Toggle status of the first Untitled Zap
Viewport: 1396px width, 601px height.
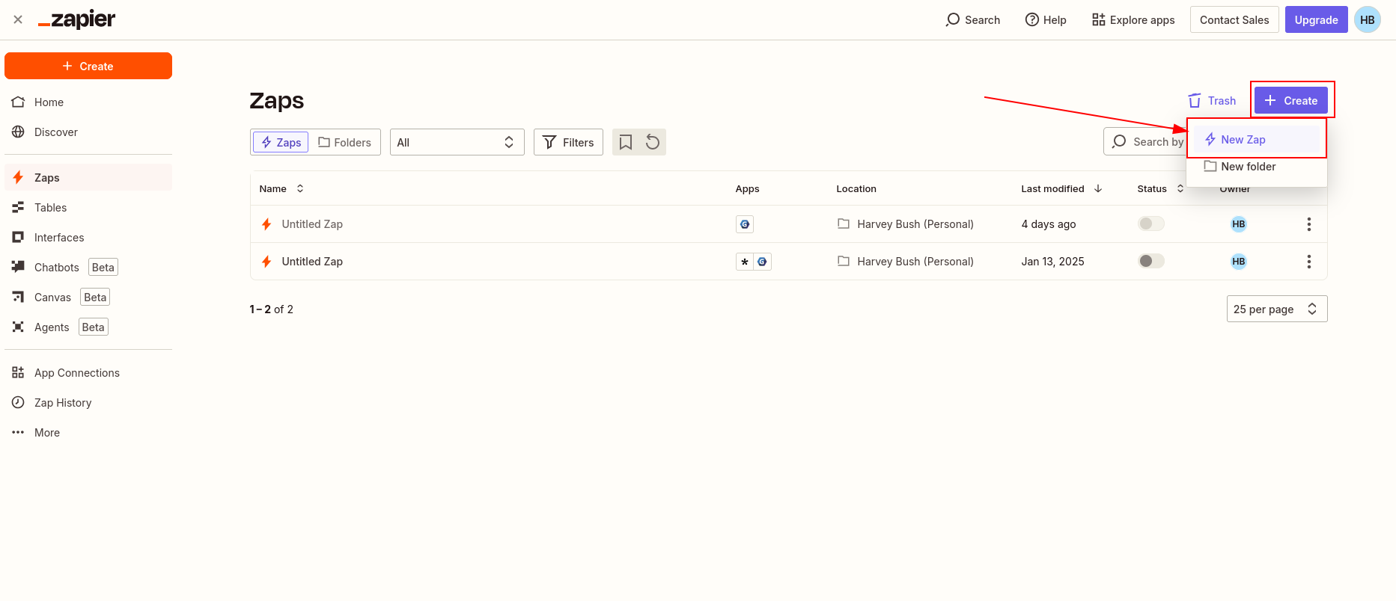[1151, 224]
